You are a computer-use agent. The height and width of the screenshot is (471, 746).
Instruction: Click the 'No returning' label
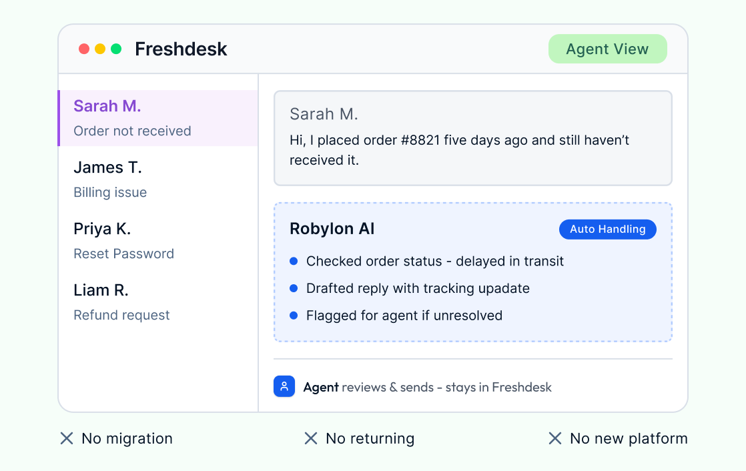coord(370,438)
